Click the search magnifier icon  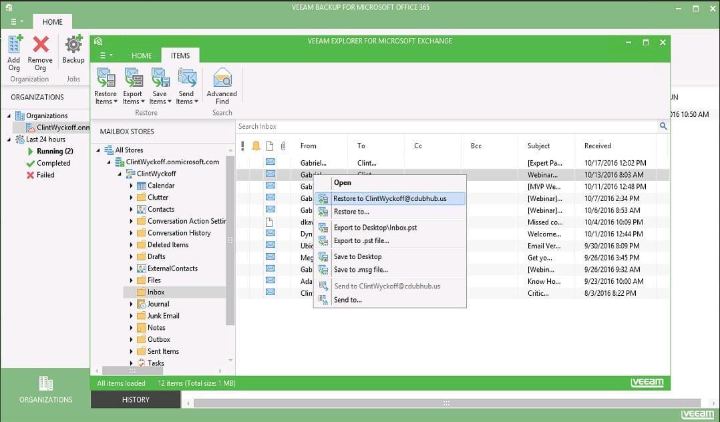[663, 126]
